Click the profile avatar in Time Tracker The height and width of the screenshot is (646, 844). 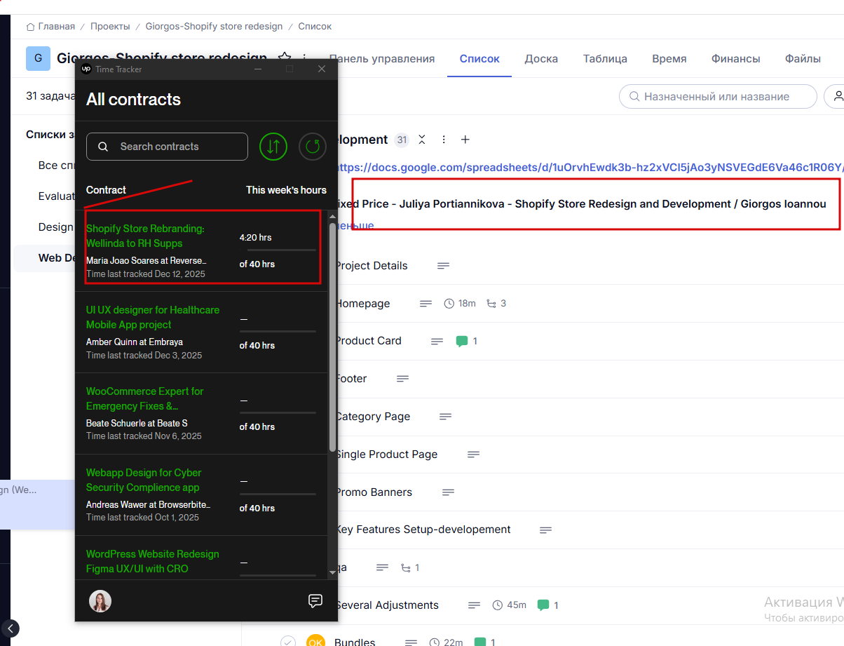[x=100, y=601]
